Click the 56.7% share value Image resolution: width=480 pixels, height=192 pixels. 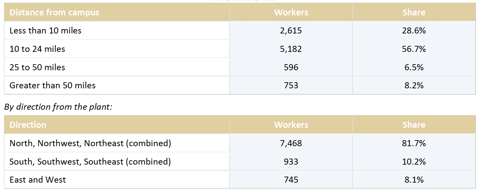tap(414, 49)
